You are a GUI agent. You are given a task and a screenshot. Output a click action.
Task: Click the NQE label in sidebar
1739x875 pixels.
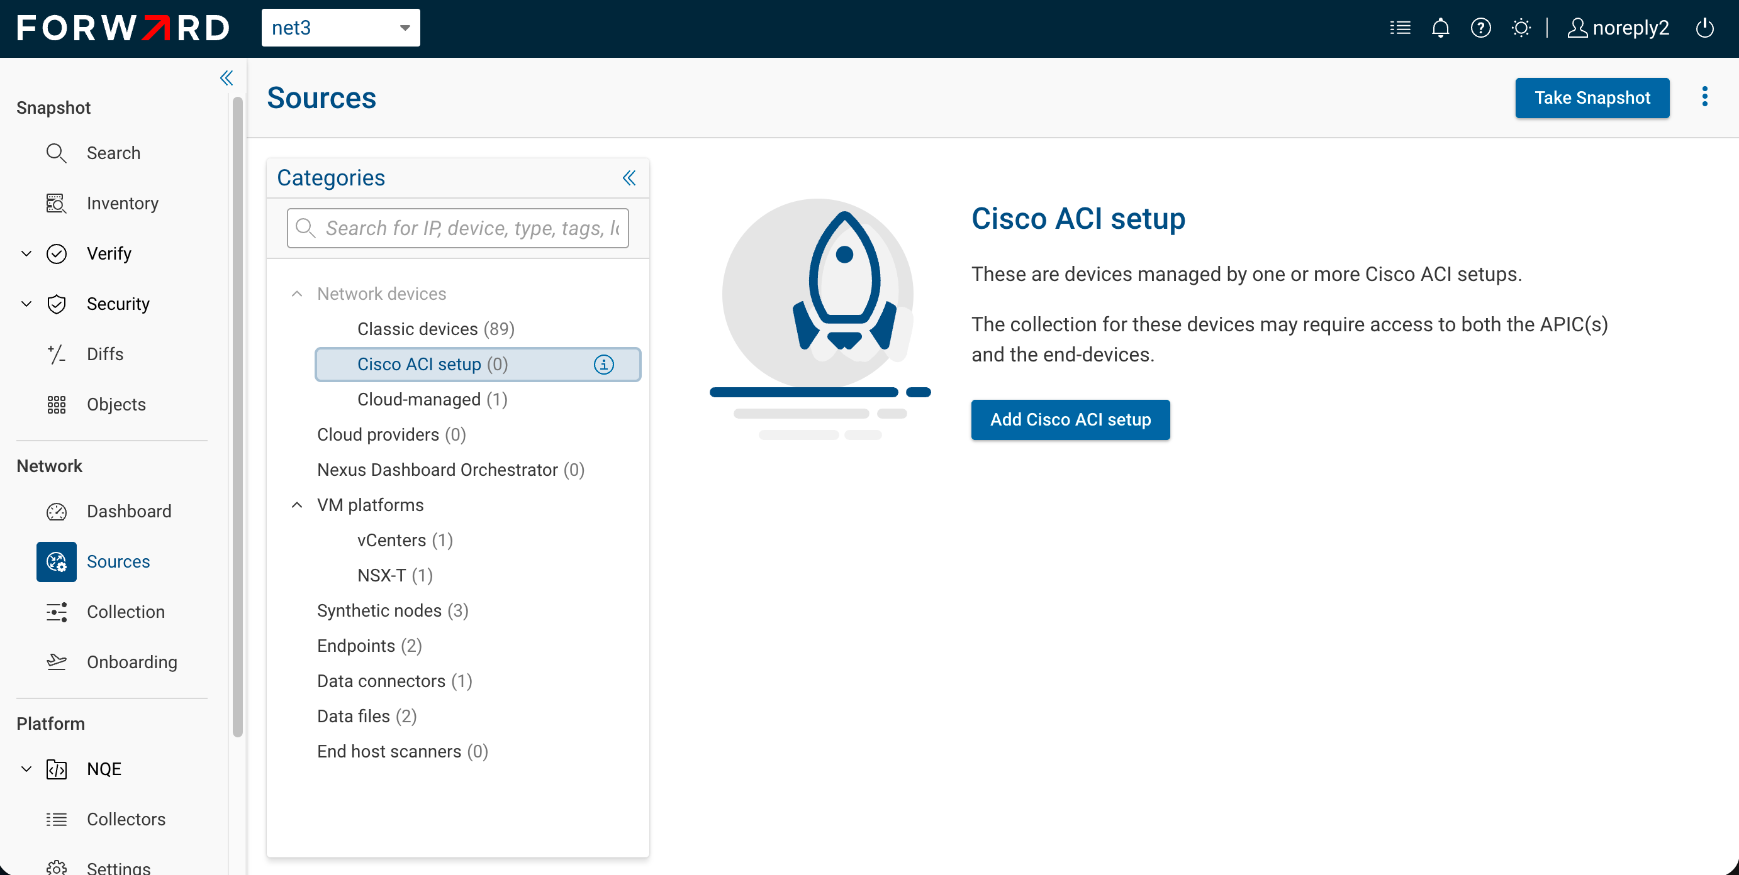(104, 769)
